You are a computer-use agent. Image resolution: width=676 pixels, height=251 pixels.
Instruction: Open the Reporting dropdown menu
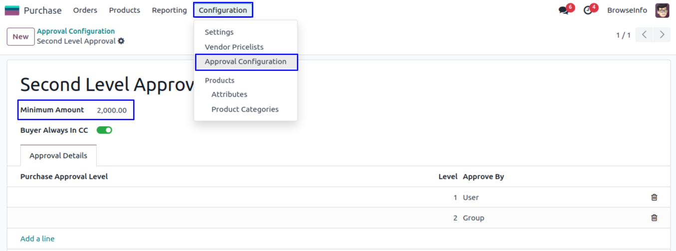(x=169, y=10)
